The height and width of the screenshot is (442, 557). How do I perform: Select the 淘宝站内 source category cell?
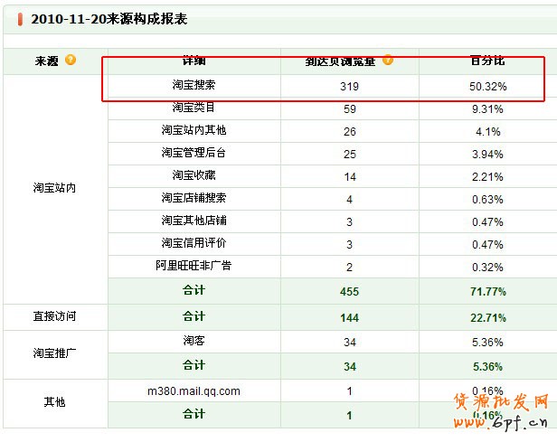[54, 188]
